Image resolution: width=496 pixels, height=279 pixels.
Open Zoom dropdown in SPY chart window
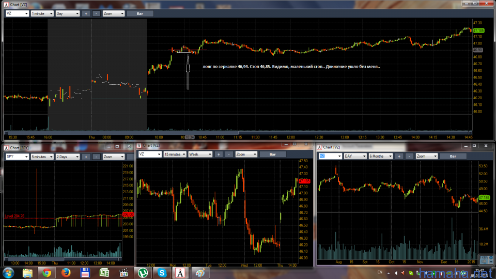tap(113, 157)
